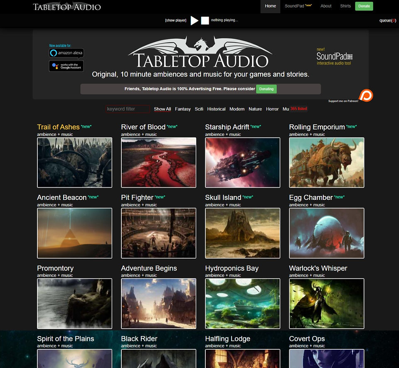Click the show player link
Image resolution: width=399 pixels, height=368 pixels.
(175, 20)
